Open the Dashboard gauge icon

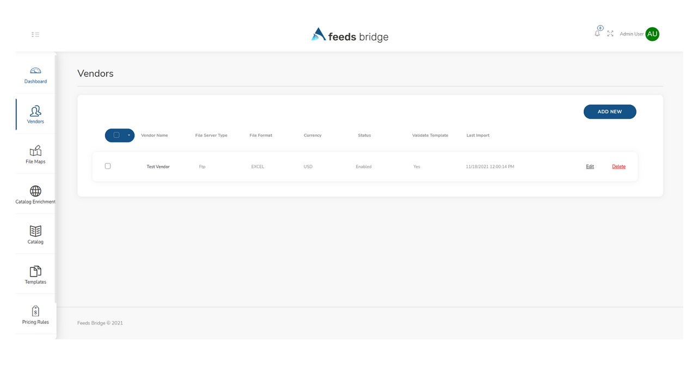tap(35, 71)
